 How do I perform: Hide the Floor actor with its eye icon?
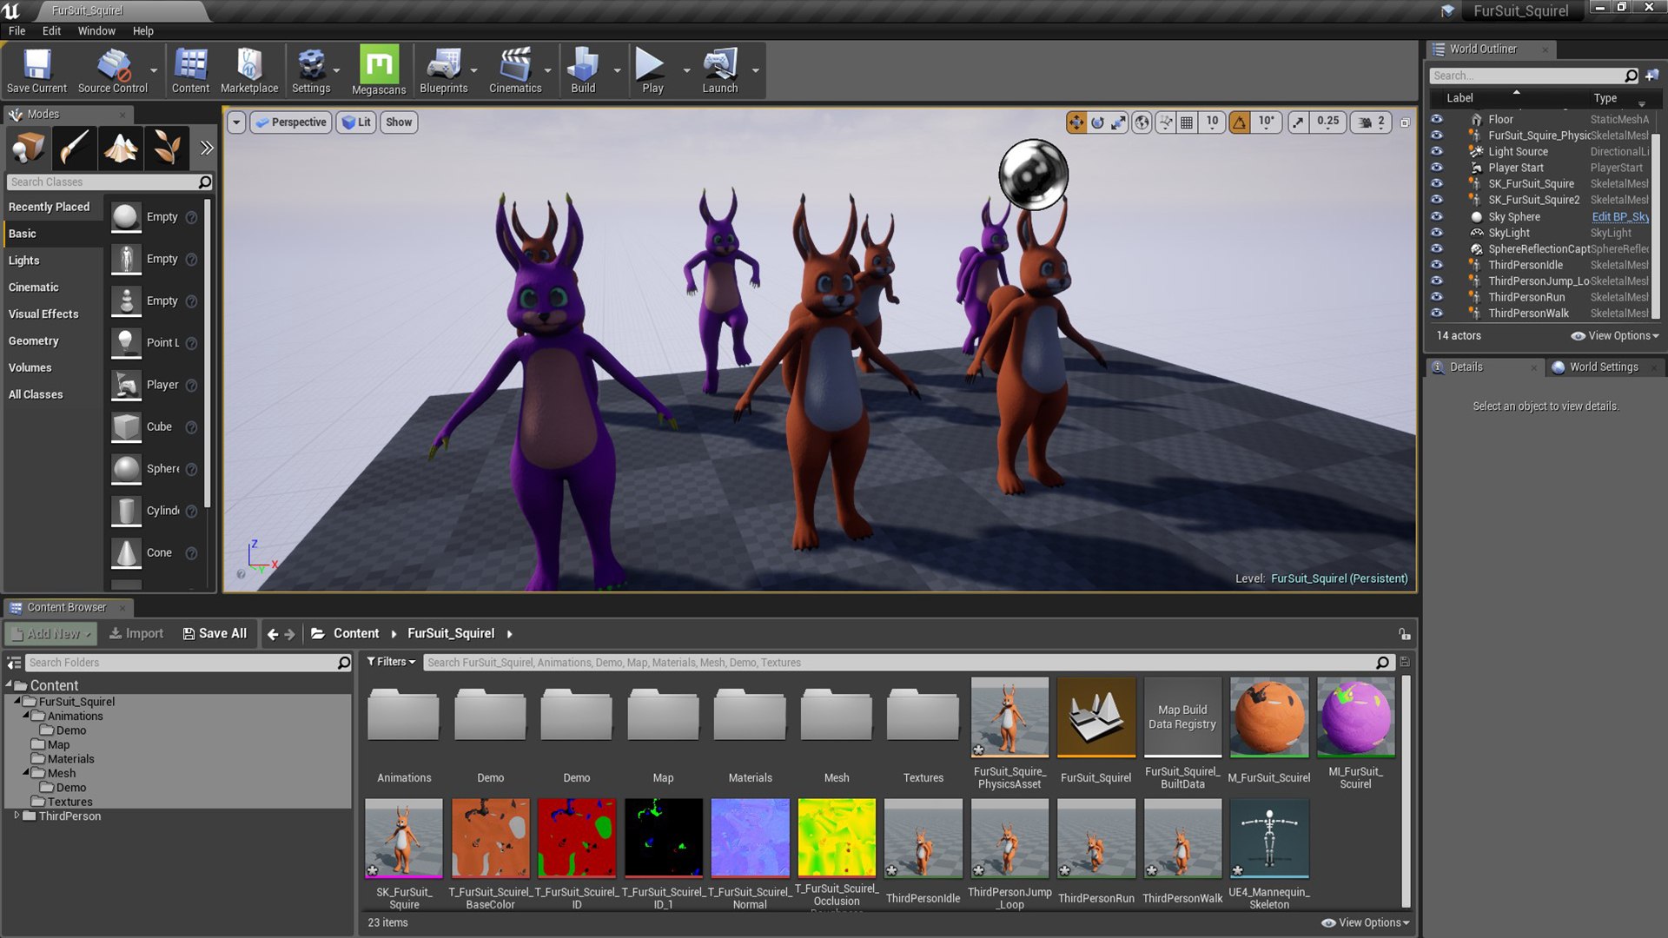pyautogui.click(x=1437, y=119)
